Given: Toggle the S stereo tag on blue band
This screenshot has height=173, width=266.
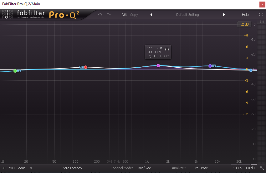Looking at the screenshot, I should [214, 66].
